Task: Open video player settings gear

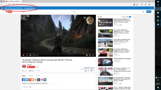Action: 87,55
